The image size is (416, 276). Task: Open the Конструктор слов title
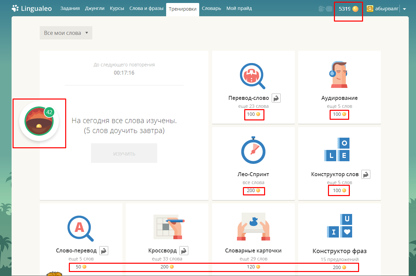coord(335,174)
